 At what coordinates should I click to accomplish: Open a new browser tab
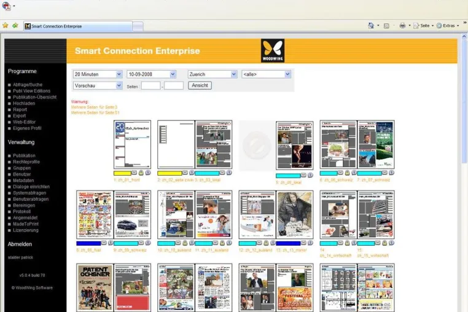[x=138, y=26]
